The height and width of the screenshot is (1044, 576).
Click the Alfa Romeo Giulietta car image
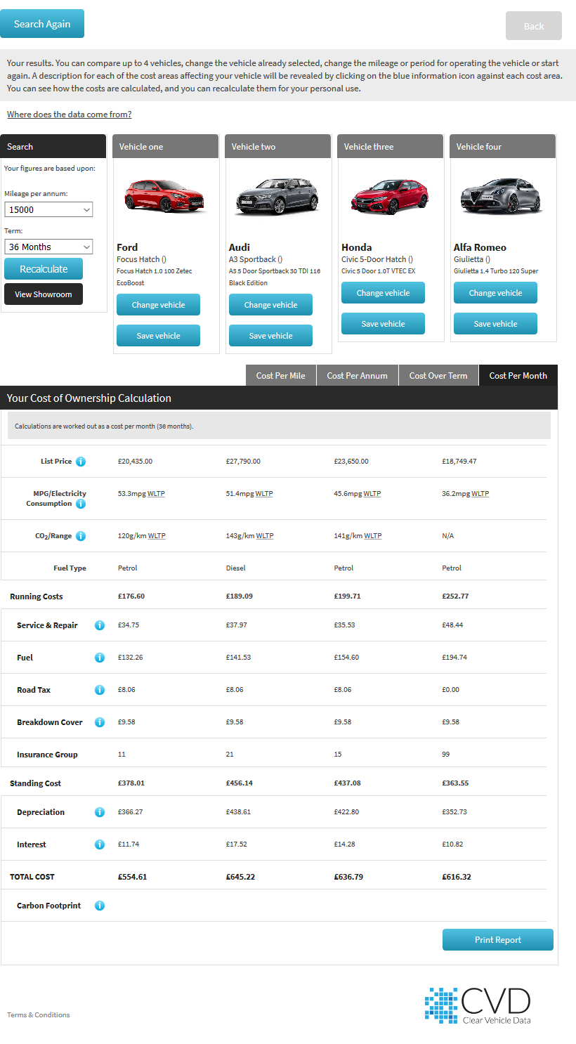[x=503, y=196]
